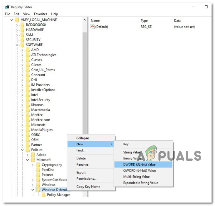Expand the ODBC key chevron
This screenshot has height=206, width=215.
pyautogui.click(x=22, y=135)
